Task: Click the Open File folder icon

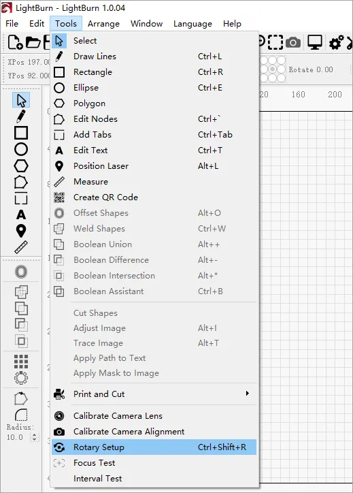Action: click(x=33, y=42)
